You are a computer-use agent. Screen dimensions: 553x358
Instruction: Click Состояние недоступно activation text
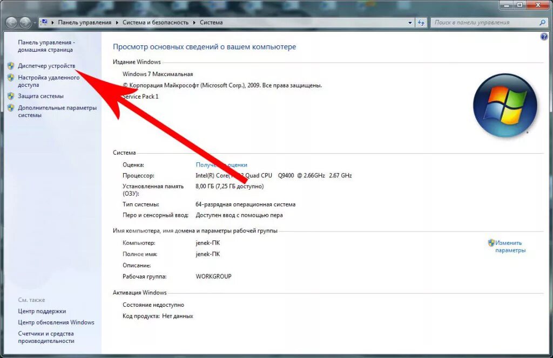click(153, 305)
